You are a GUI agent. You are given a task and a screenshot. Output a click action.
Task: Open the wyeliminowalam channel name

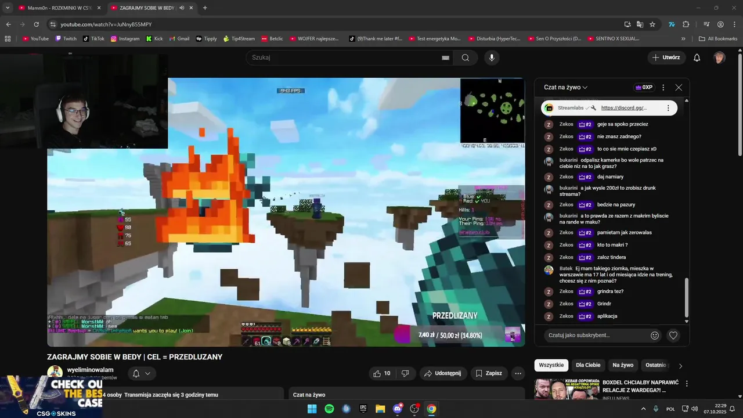click(x=90, y=370)
